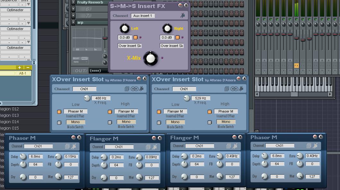Screen dimensions: 340x190
Task: Click copy icon in Phaser M with 0.15Hz rate
Action: [67, 146]
